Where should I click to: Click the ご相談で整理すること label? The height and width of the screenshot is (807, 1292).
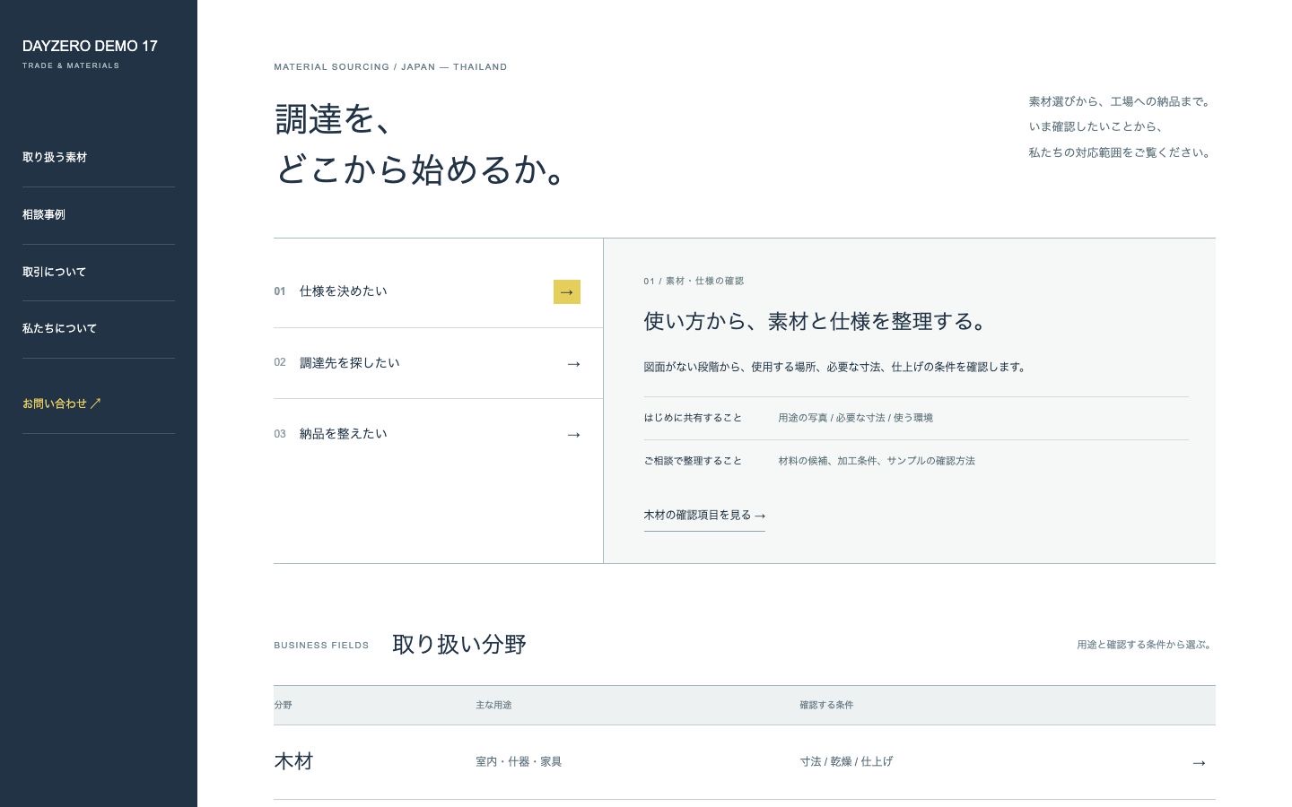[693, 461]
